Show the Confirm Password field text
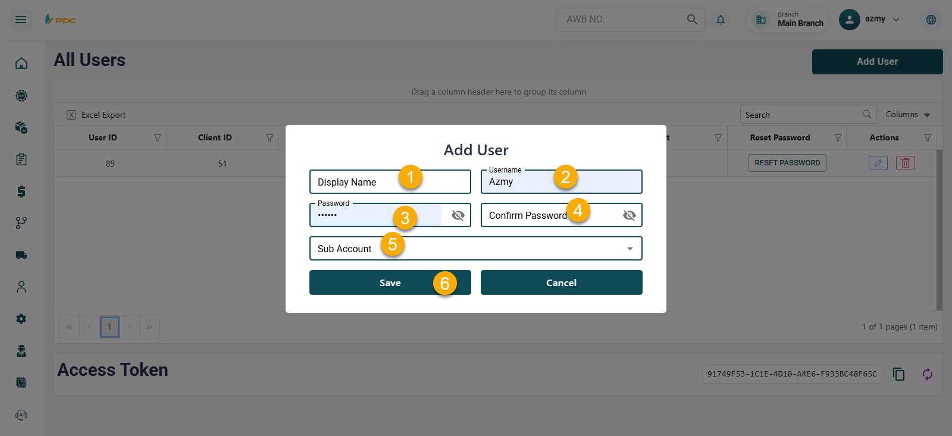The width and height of the screenshot is (952, 436). coord(629,215)
